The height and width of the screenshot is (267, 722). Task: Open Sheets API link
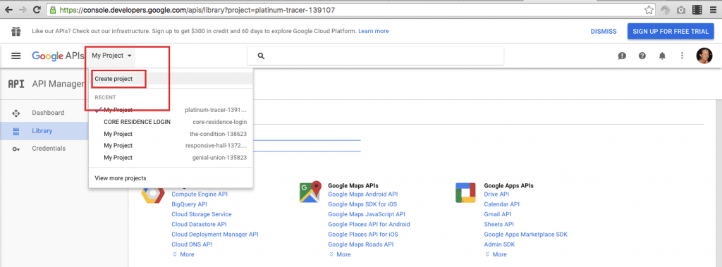coord(498,224)
